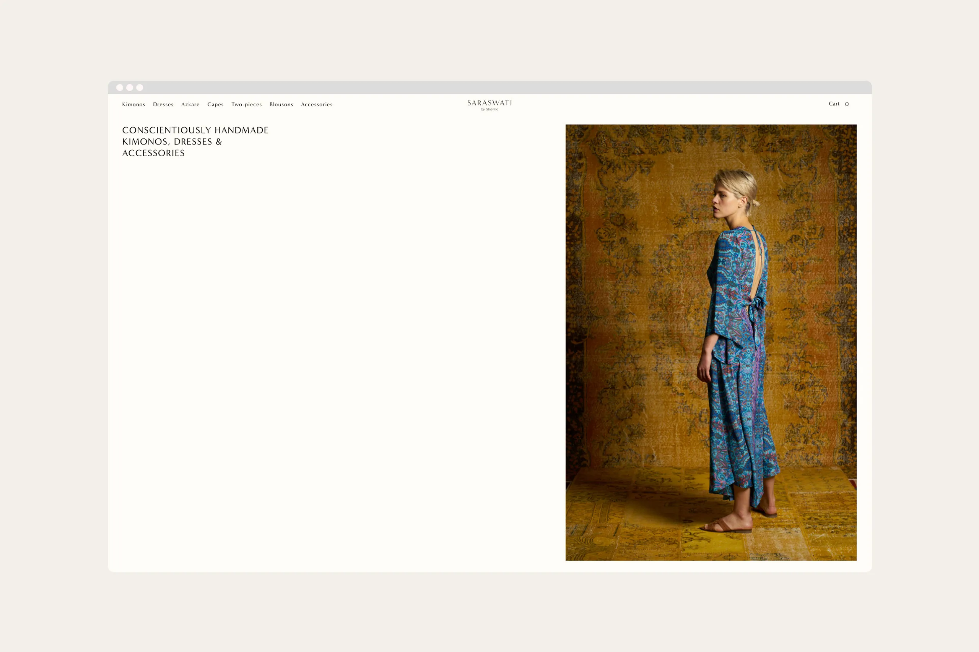Select Azkare in the navigation
This screenshot has width=979, height=652.
click(190, 104)
